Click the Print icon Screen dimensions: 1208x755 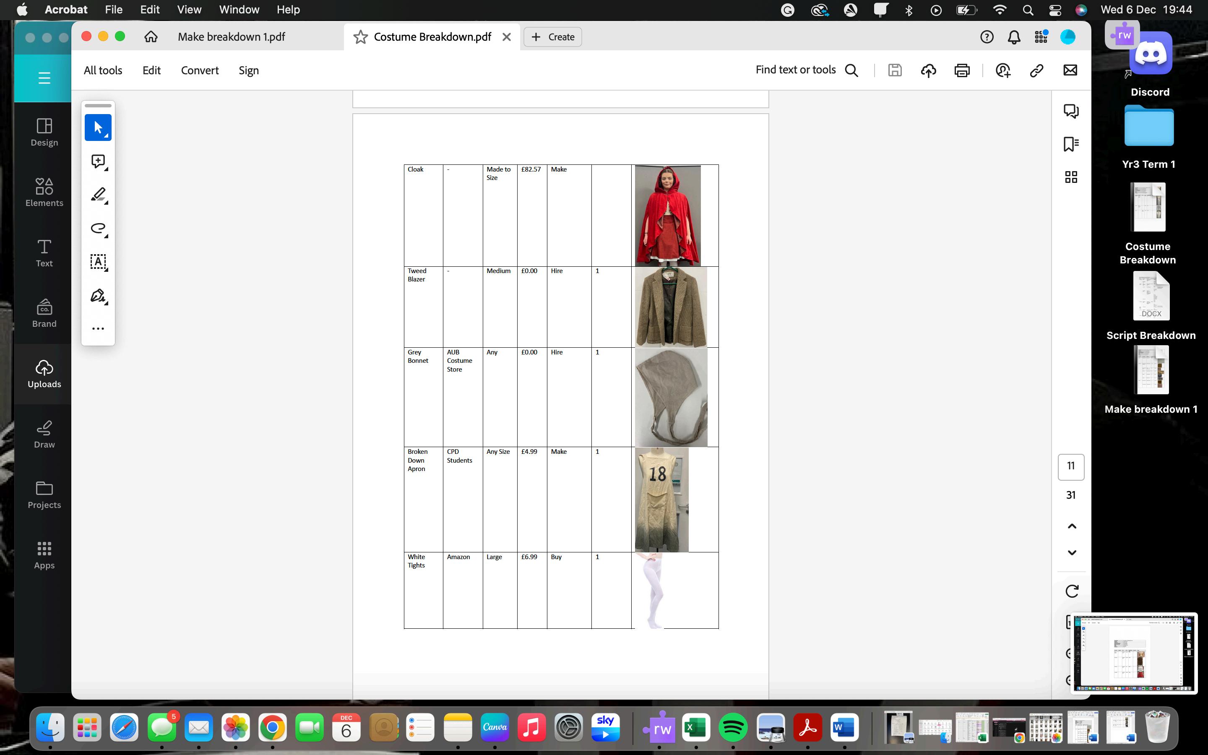pos(961,70)
